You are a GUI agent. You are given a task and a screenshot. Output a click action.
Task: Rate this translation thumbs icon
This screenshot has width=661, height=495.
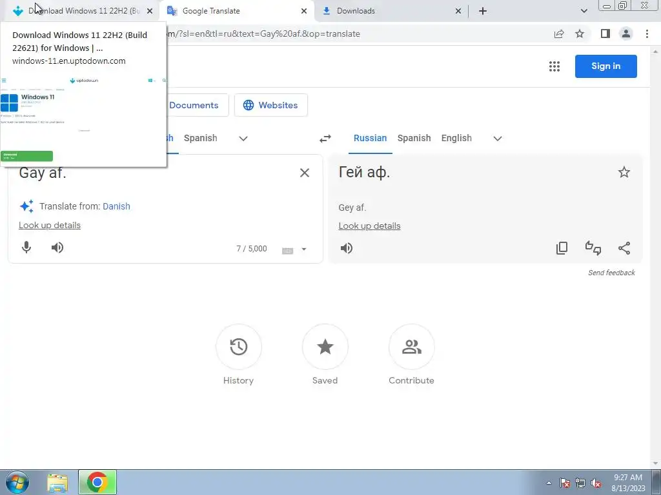[593, 248]
